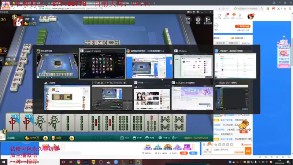Click the 7.15~7.17 event banner

(284, 54)
